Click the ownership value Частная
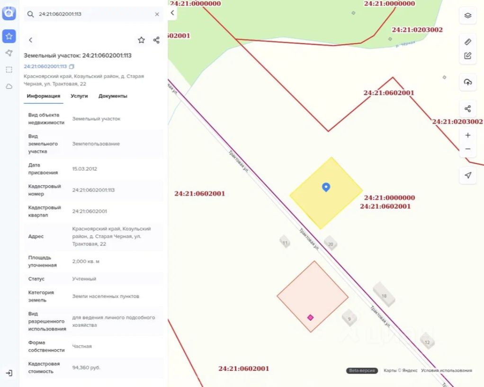The height and width of the screenshot is (387, 484). 82,346
